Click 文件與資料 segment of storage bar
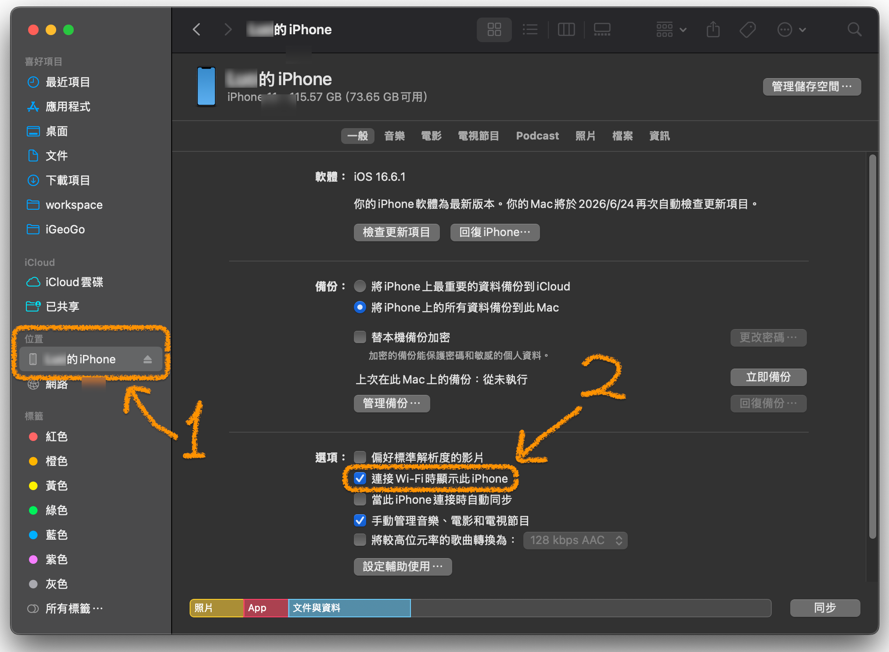Viewport: 889px width, 652px height. pyautogui.click(x=349, y=608)
